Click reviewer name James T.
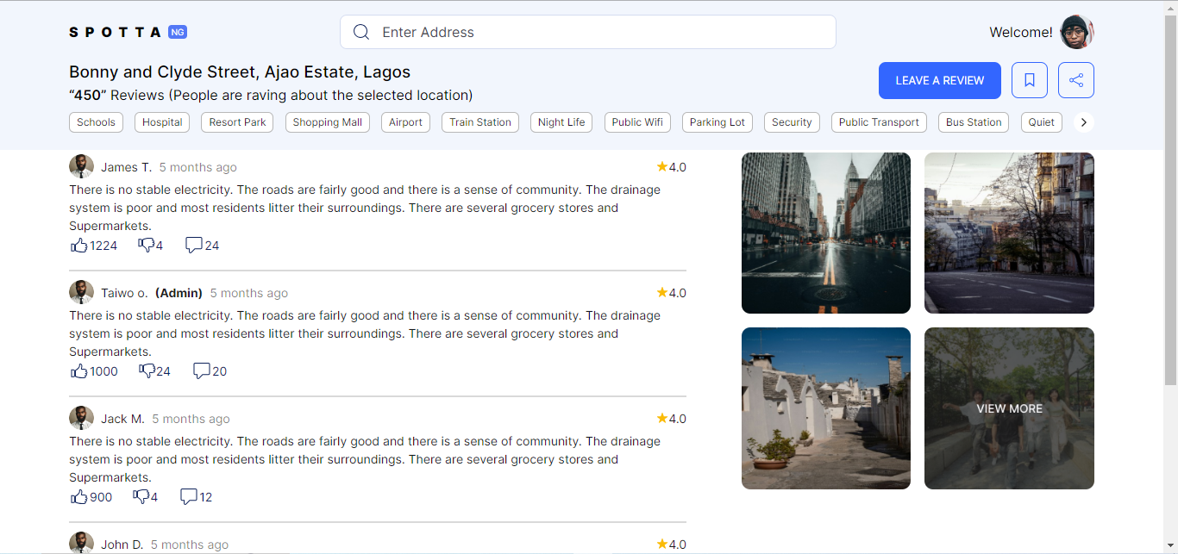 tap(126, 167)
